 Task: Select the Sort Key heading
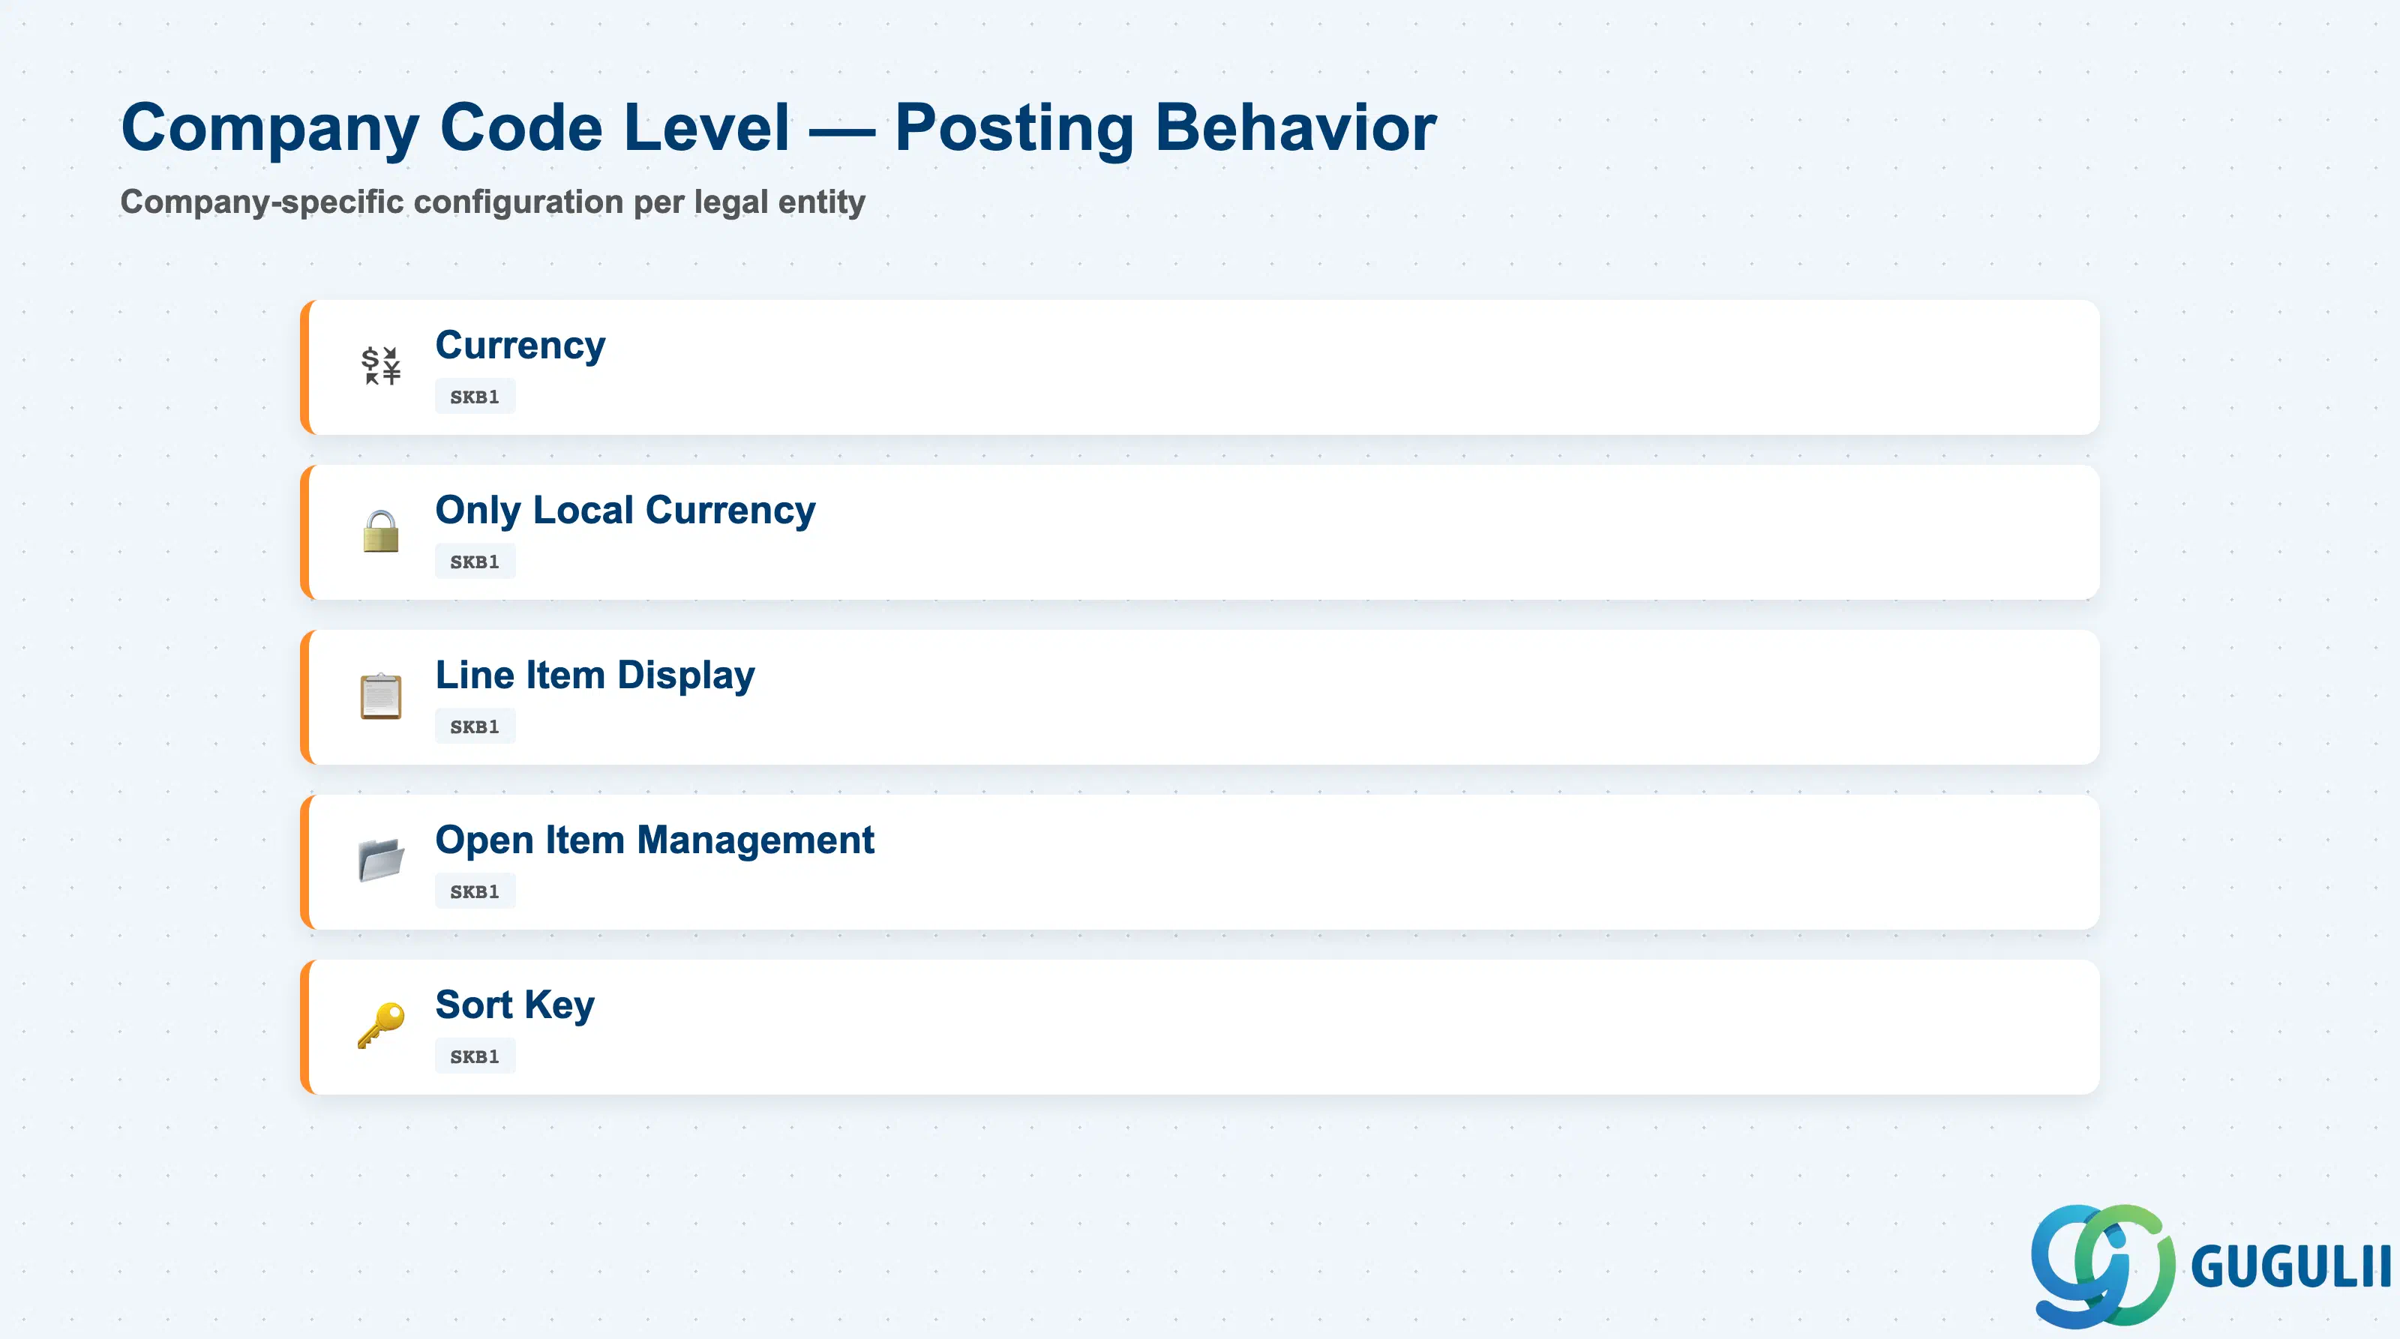514,1005
